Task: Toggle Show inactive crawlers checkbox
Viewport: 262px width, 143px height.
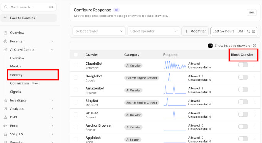Action: [210, 46]
